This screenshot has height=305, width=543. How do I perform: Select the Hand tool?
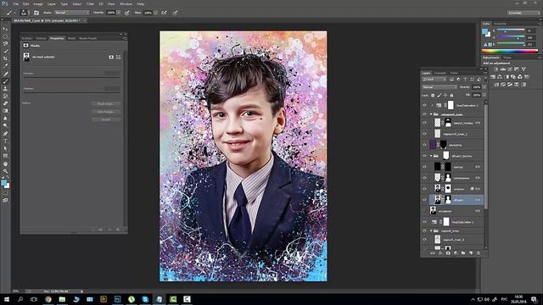[x=5, y=164]
